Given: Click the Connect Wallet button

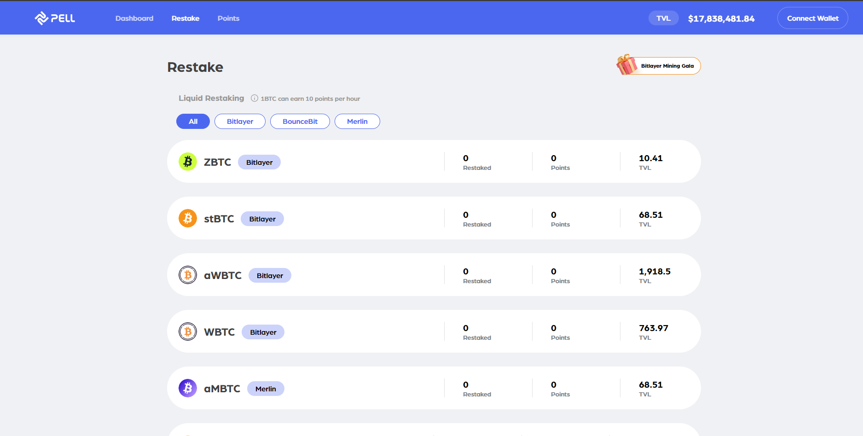Looking at the screenshot, I should tap(813, 18).
